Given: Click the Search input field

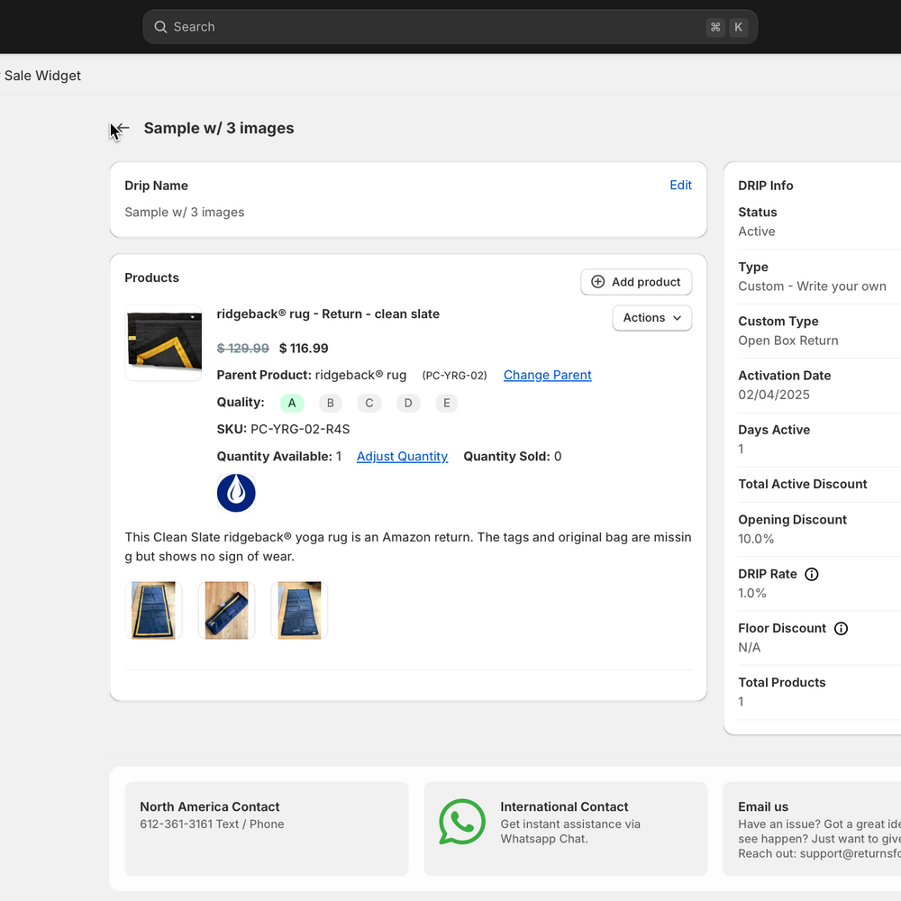Looking at the screenshot, I should pyautogui.click(x=450, y=27).
